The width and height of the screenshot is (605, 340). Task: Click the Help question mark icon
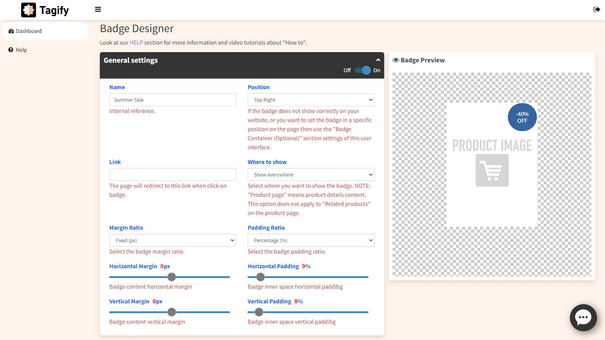pos(11,50)
